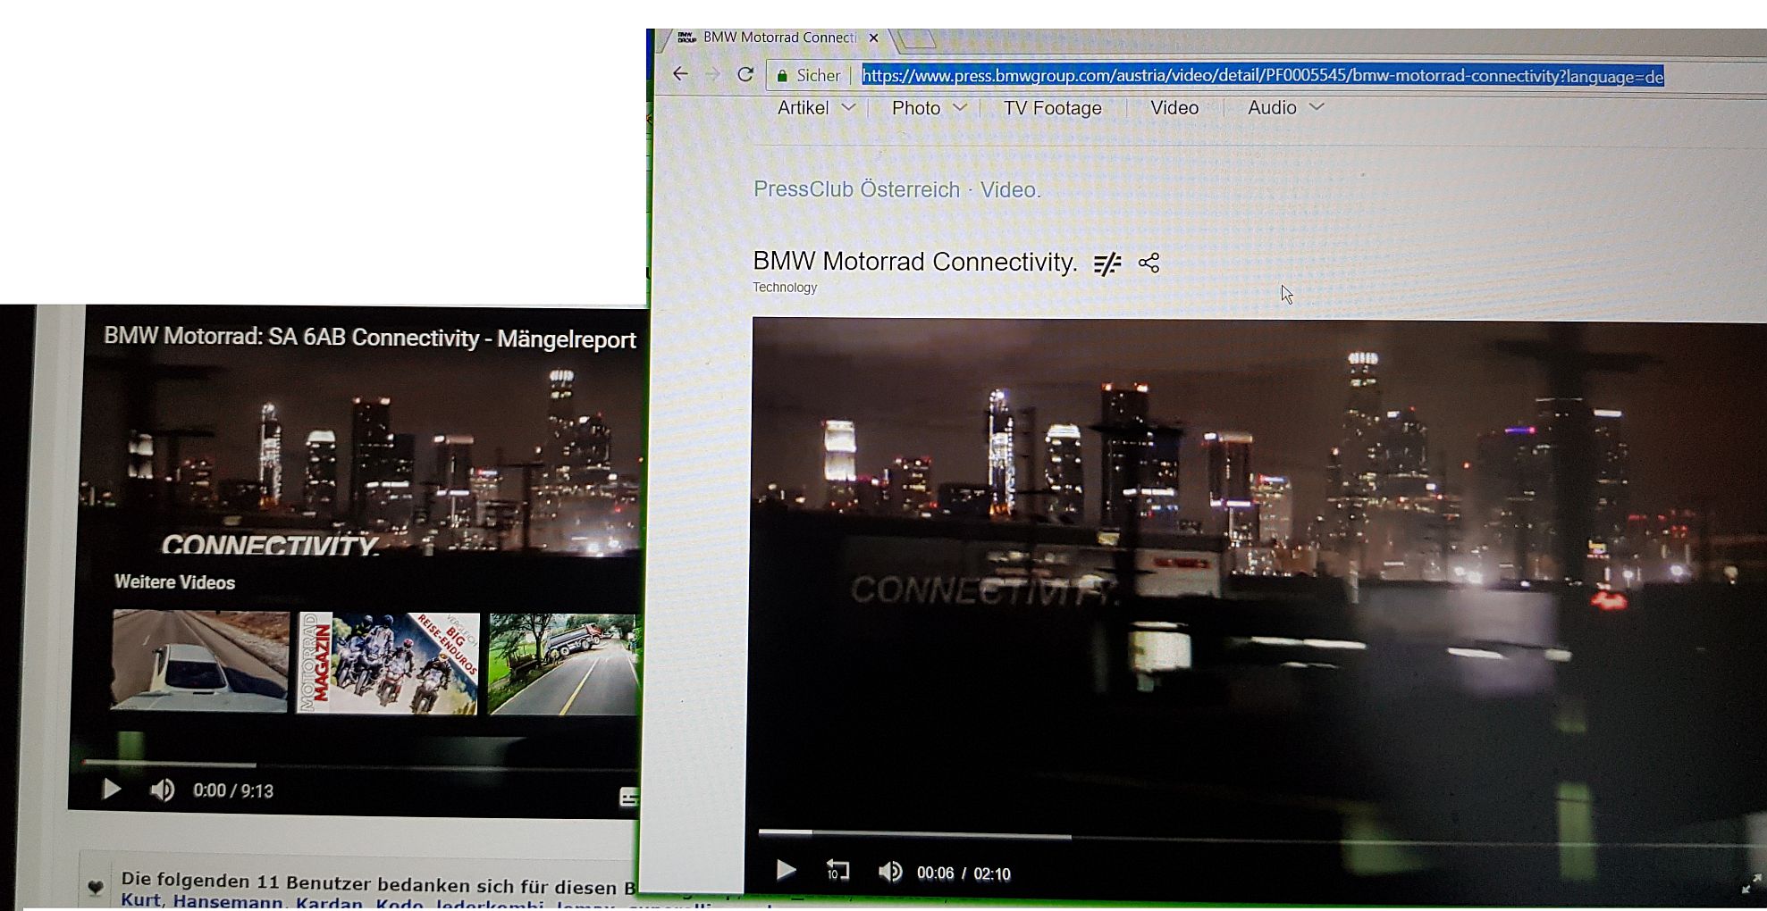1767x911 pixels.
Task: Toggle subtitles on Mängelreport video
Action: pyautogui.click(x=628, y=798)
